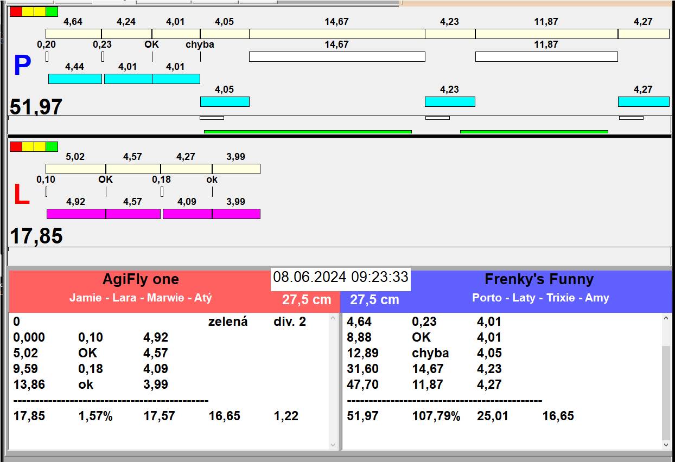Click the Jamie - Lara - Marwie - Atý lineup
The image size is (675, 462).
141,298
